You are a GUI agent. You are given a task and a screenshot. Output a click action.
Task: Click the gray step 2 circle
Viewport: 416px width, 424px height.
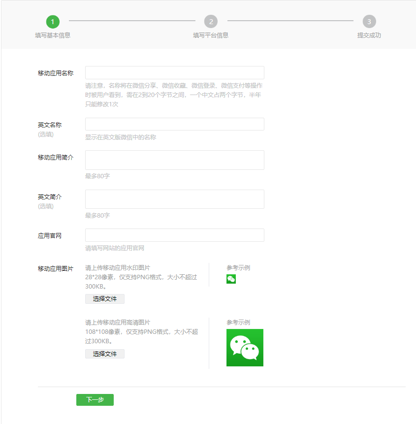pos(211,22)
